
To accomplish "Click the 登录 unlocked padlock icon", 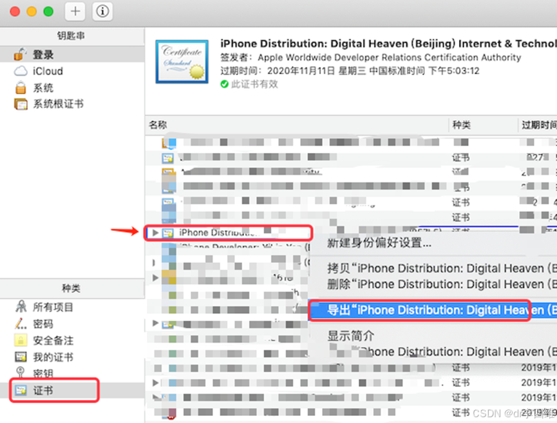I will (20, 54).
